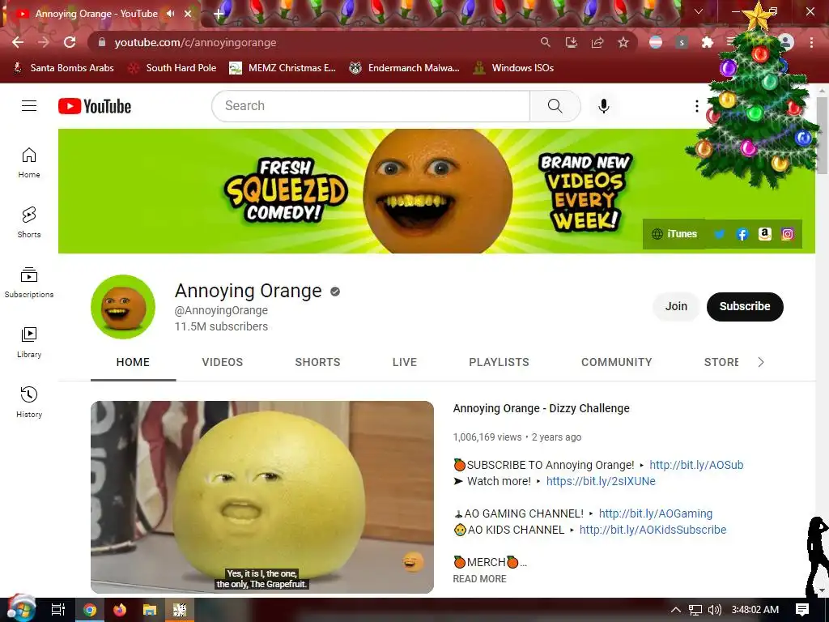This screenshot has height=622, width=829.
Task: Open the YouTube hamburger guide menu
Action: pyautogui.click(x=29, y=106)
